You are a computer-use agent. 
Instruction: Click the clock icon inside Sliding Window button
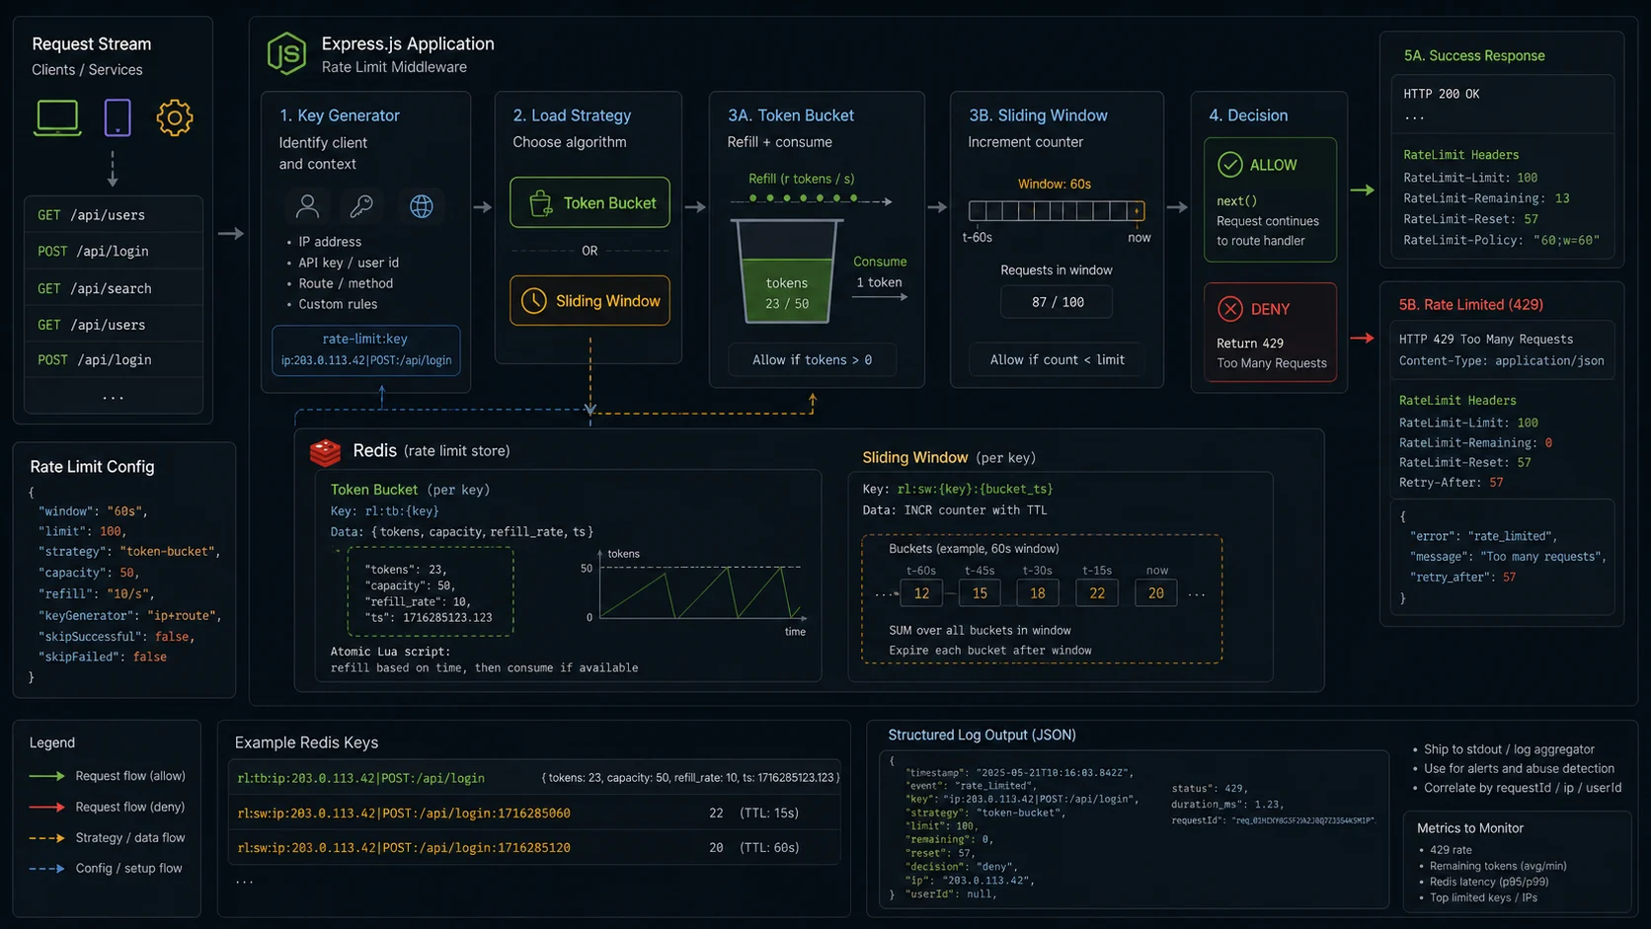point(534,301)
